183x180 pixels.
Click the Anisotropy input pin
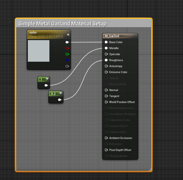pos(106,66)
